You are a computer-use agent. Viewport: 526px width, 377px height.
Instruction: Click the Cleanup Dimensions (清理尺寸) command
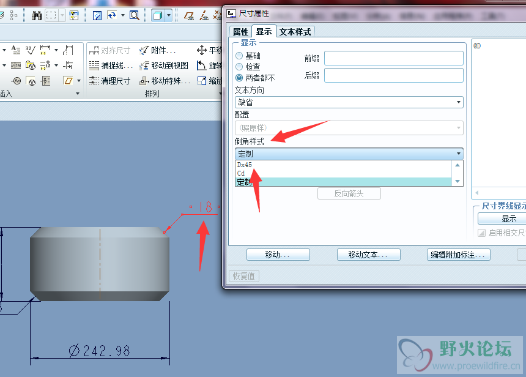tap(109, 81)
